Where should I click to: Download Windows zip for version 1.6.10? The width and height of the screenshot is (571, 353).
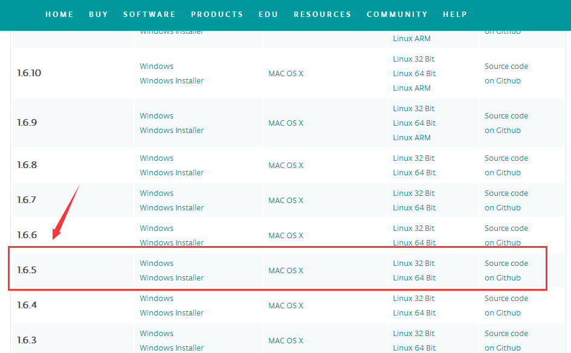coord(156,66)
